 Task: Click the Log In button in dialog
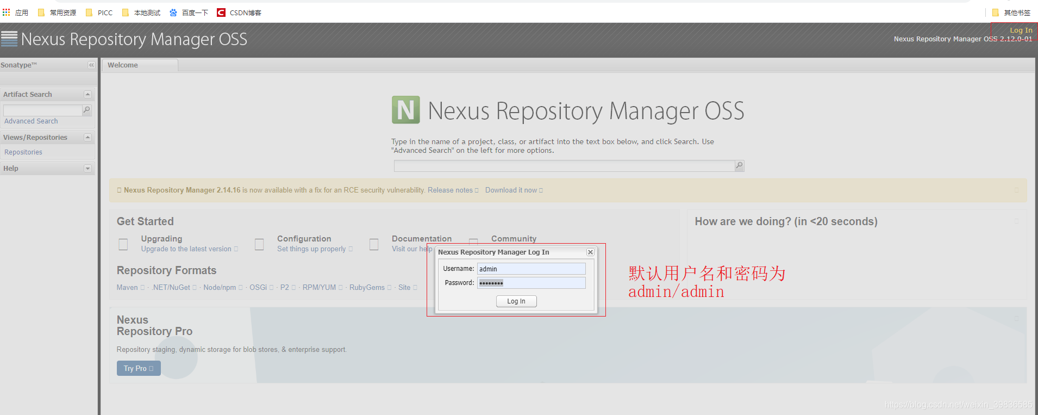(516, 301)
